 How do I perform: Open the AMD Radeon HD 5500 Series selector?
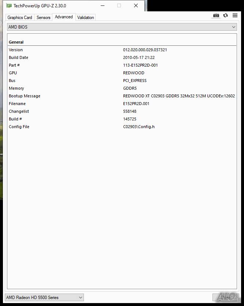pyautogui.click(x=44, y=298)
